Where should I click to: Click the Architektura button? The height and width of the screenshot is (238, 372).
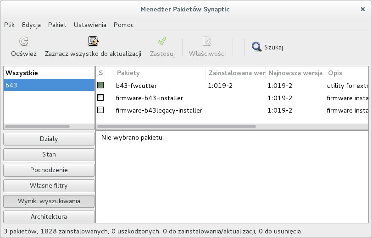pyautogui.click(x=49, y=216)
